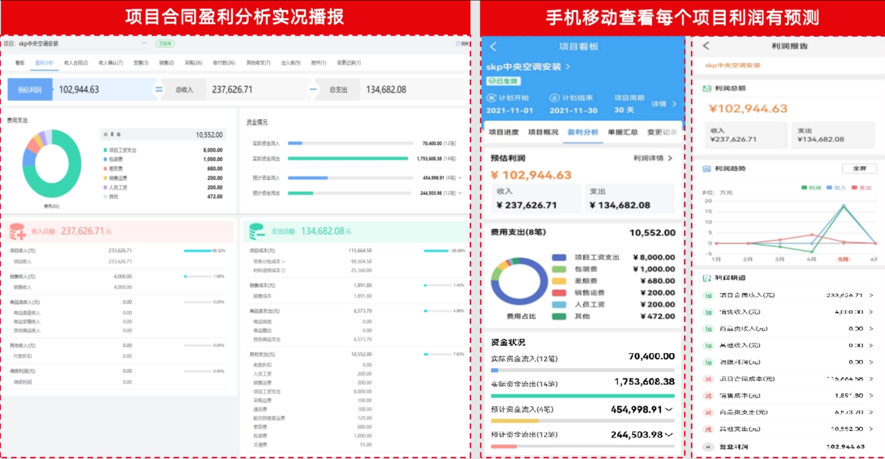Click the 利润趋势 chart icon
The width and height of the screenshot is (885, 459).
(x=707, y=169)
